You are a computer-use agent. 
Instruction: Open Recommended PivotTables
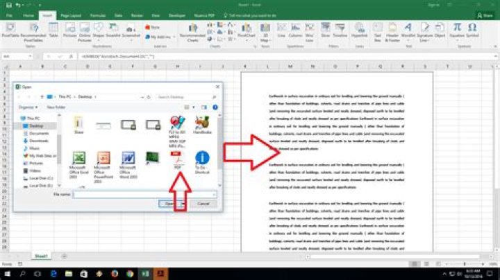coord(33,32)
